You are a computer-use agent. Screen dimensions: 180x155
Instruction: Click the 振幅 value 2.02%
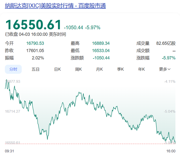[37, 58]
